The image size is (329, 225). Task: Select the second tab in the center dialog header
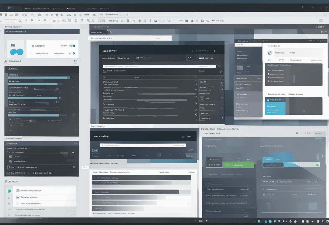pos(124,58)
